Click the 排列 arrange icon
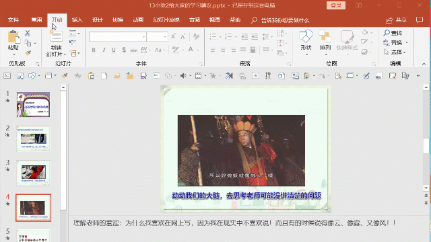This screenshot has height=242, width=431. (x=325, y=36)
